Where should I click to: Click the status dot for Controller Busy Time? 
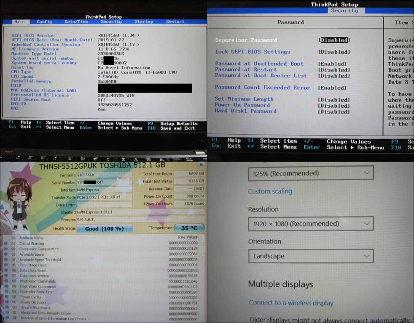coord(7,291)
